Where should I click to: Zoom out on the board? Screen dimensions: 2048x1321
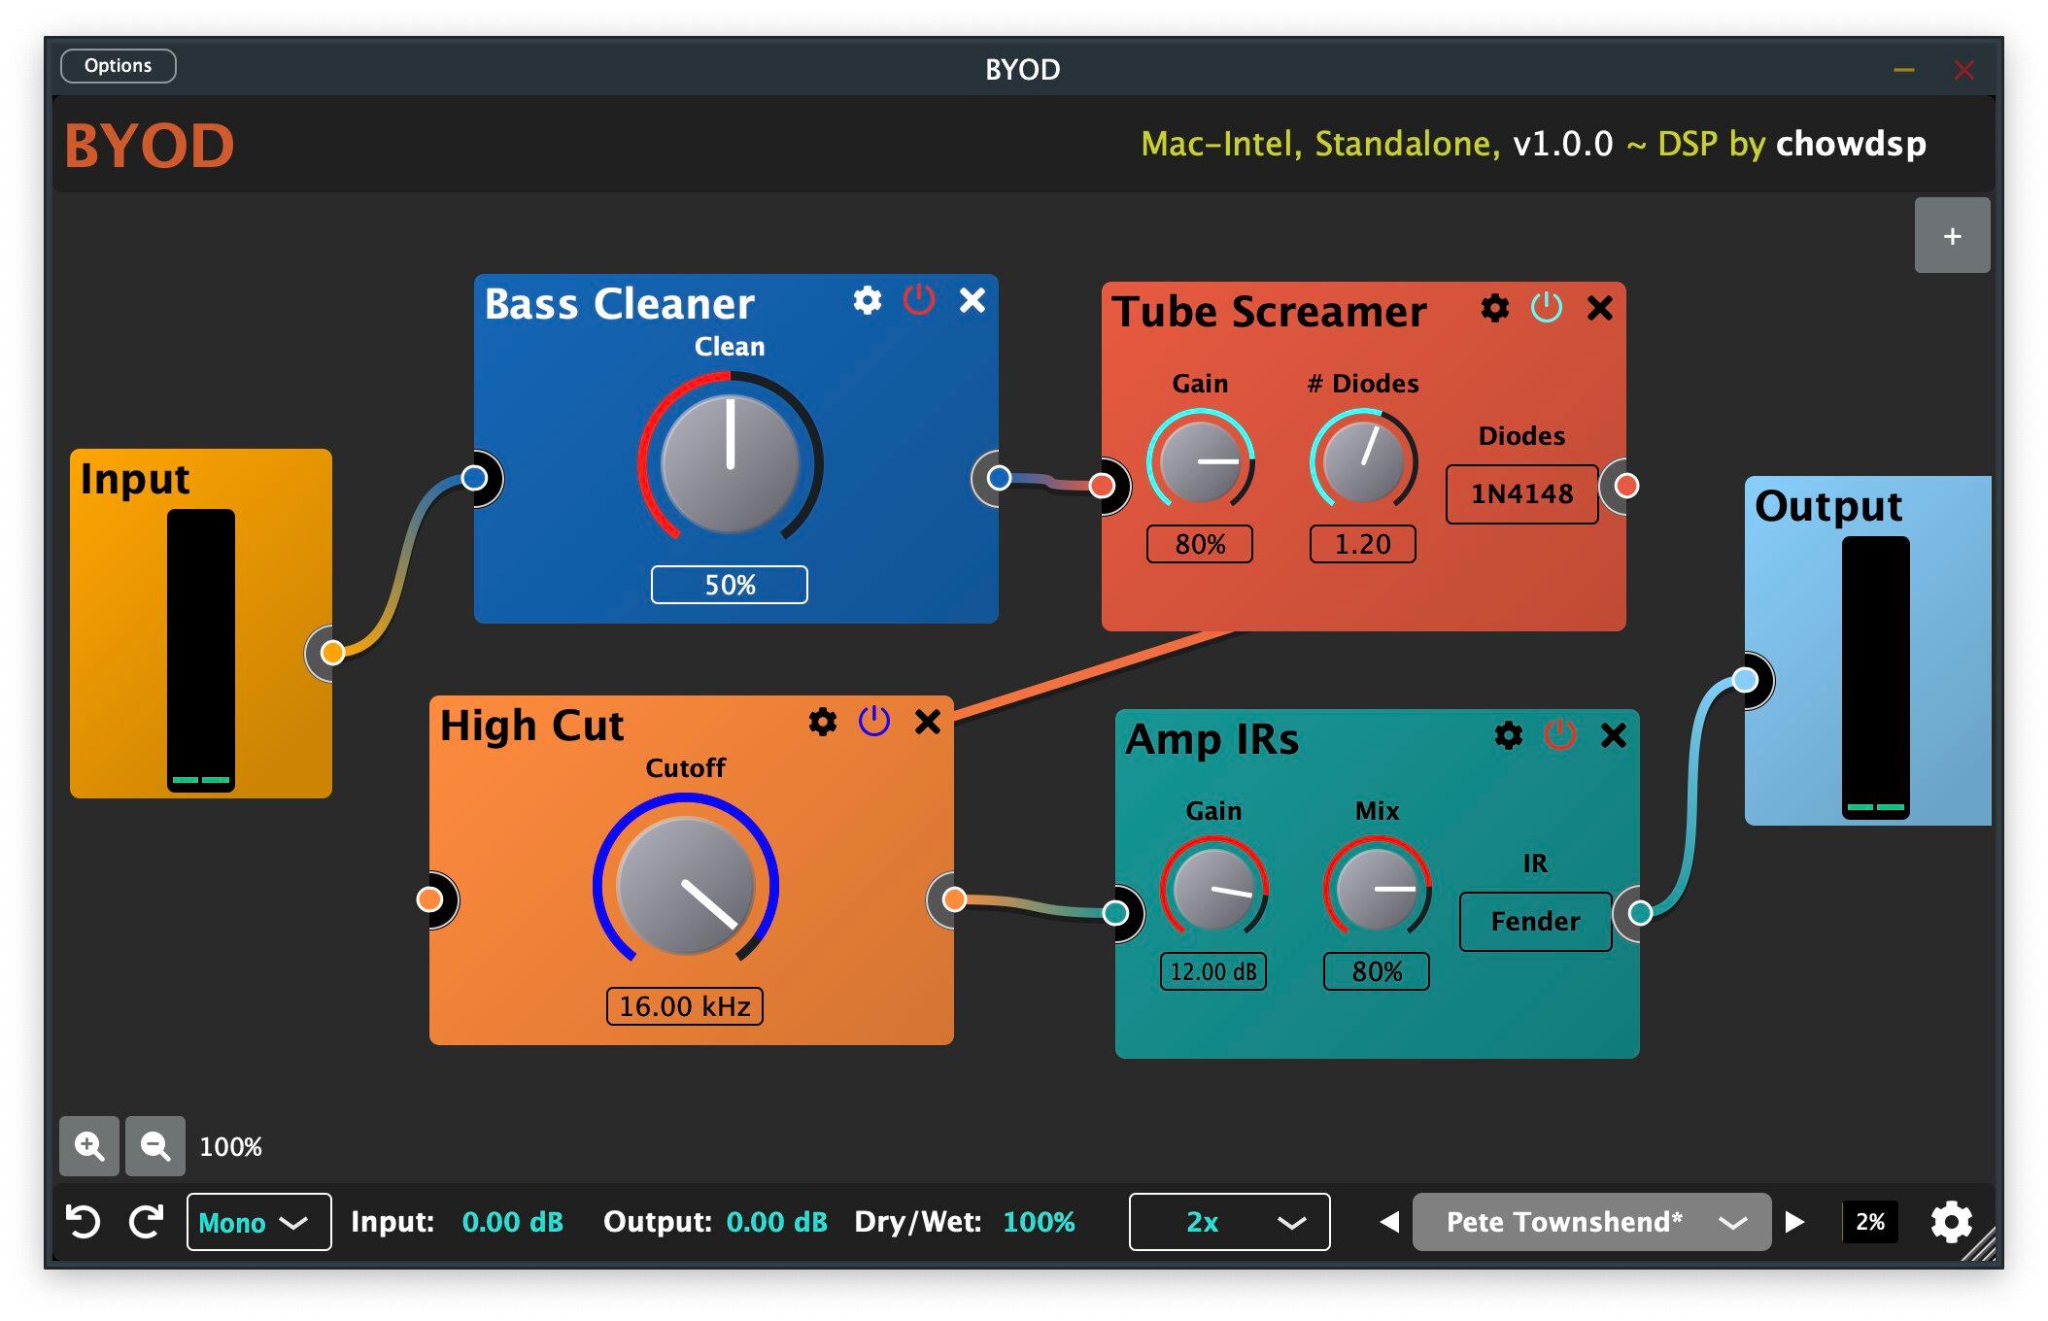click(155, 1146)
